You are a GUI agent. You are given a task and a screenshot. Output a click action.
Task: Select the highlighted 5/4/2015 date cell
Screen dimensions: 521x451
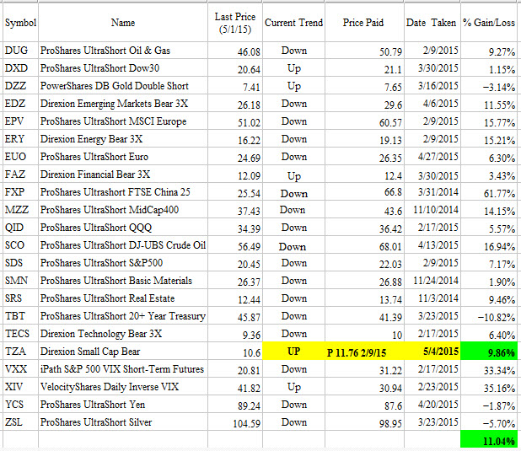[432, 352]
